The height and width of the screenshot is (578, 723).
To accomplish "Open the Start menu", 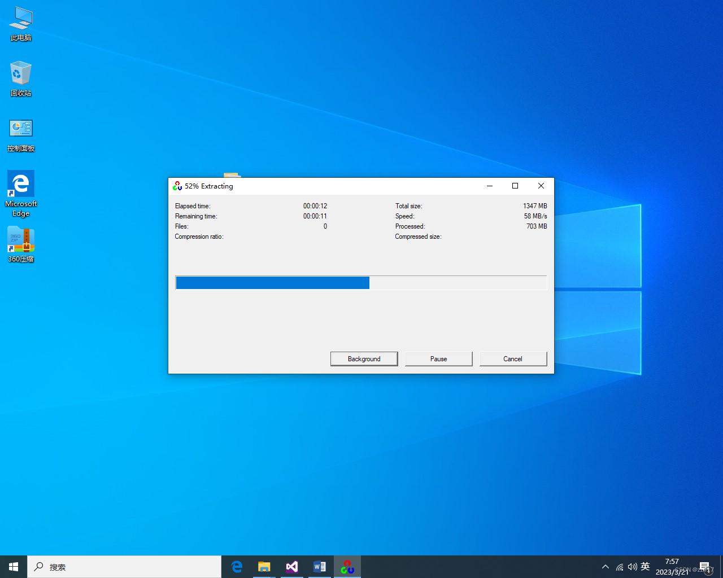I will click(x=13, y=566).
